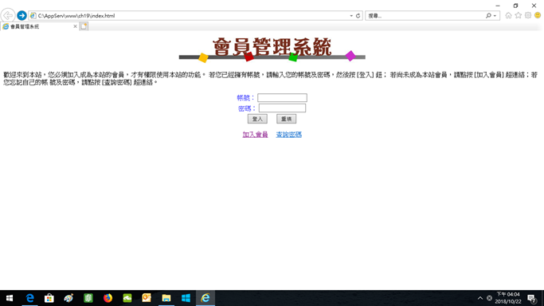Open favorites star icon
Viewport: 544px width, 306px height.
(x=519, y=16)
